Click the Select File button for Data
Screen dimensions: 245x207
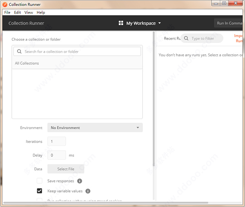pos(66,169)
